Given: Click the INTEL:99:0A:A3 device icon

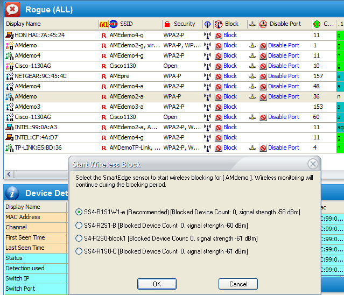Looking at the screenshot, I should point(10,127).
